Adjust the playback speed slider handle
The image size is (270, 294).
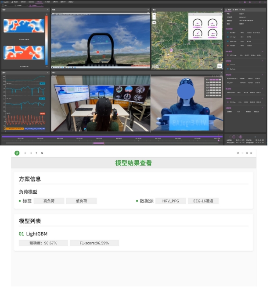[x=255, y=137]
